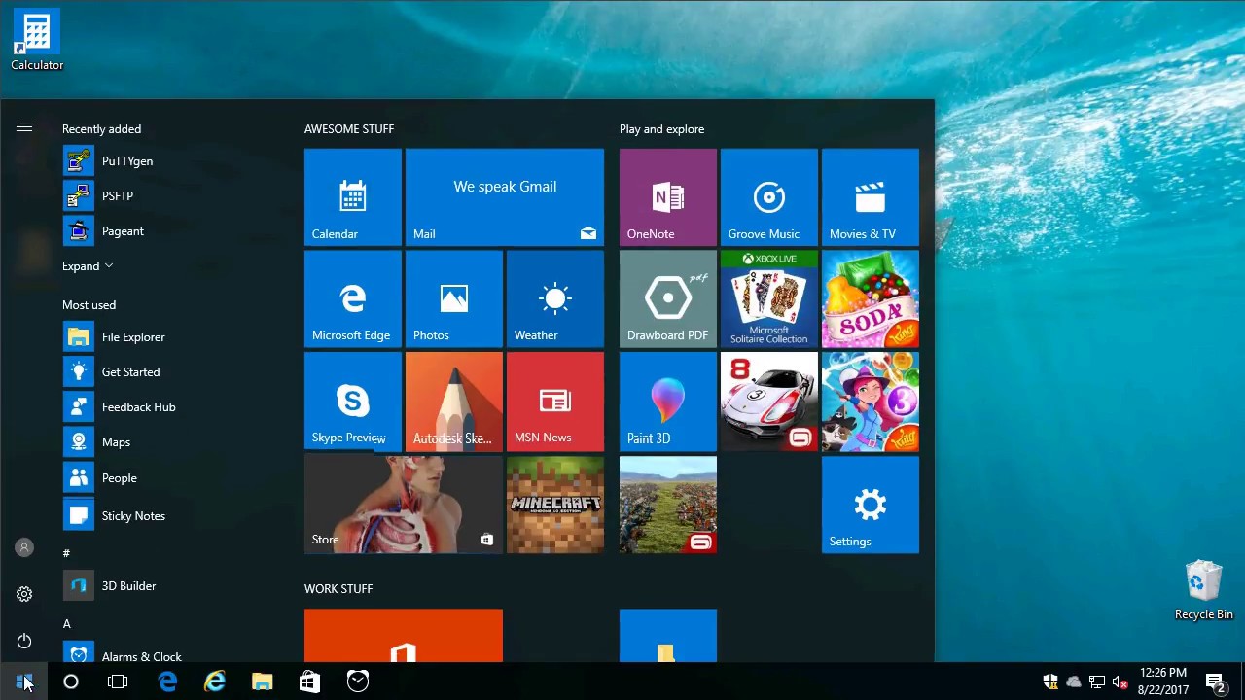The image size is (1245, 700).
Task: Close Start menu via Start button
Action: click(x=23, y=682)
